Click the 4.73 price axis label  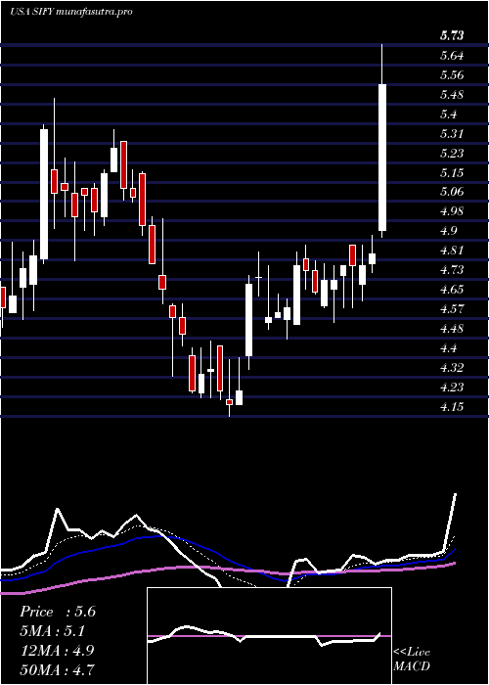(x=452, y=270)
